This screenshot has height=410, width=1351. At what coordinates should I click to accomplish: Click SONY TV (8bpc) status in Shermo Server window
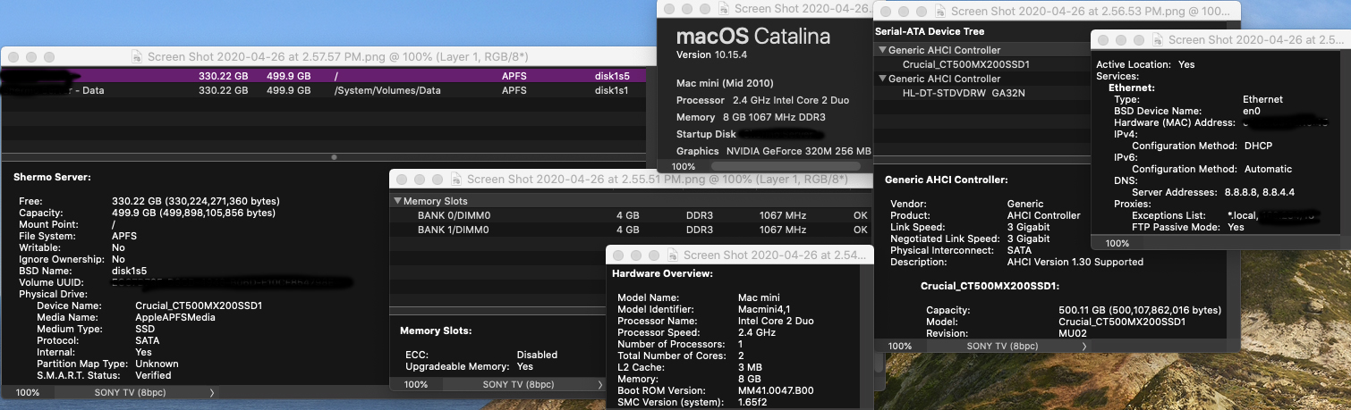tap(131, 392)
